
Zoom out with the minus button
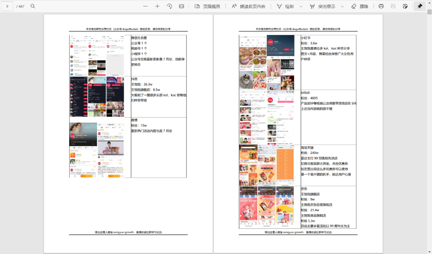145,6
